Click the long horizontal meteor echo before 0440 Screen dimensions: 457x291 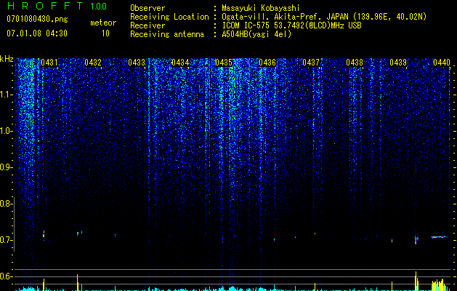point(440,237)
